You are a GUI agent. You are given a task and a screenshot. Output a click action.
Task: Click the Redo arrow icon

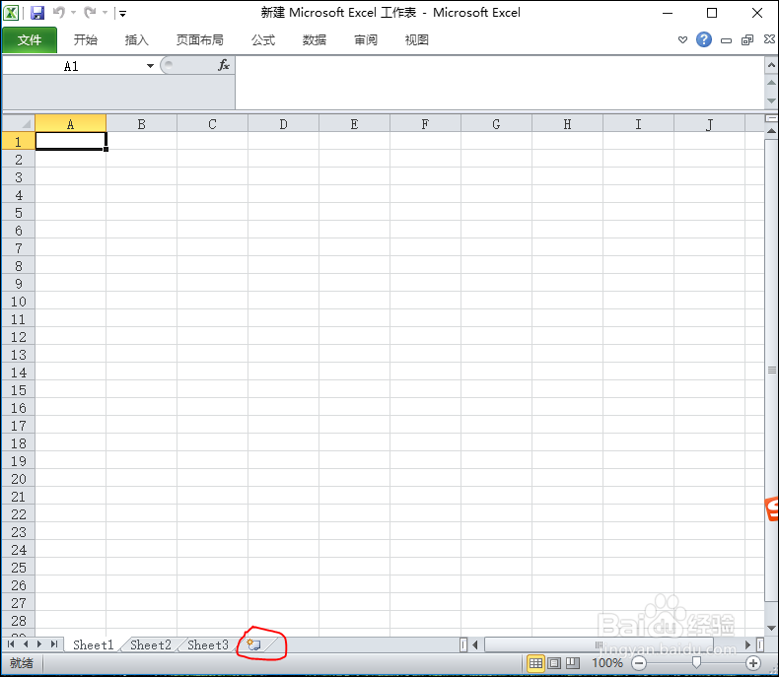coord(90,13)
